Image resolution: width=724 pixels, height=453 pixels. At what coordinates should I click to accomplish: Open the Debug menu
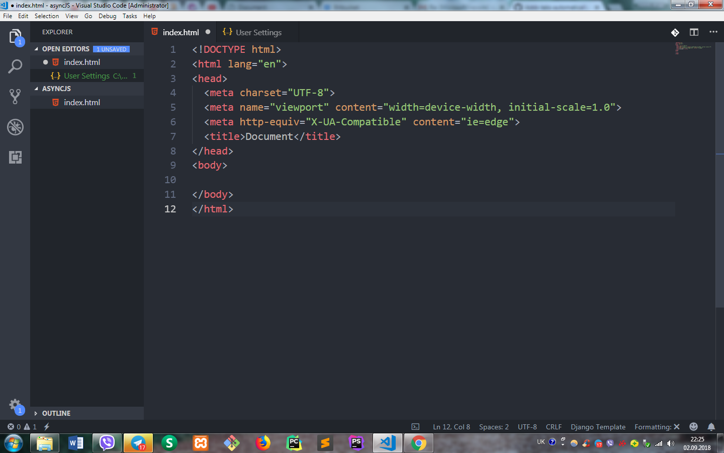107,16
